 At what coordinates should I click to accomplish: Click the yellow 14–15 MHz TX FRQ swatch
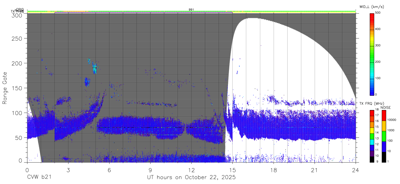(372, 130)
